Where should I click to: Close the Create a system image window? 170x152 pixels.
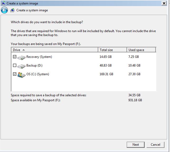click(x=164, y=3)
